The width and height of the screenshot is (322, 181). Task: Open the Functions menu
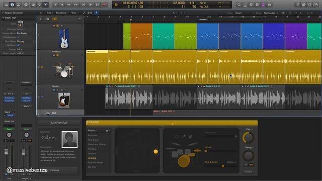[x=61, y=13]
